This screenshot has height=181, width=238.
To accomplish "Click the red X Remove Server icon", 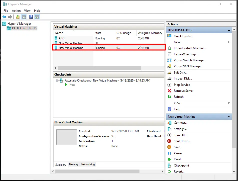I will click(169, 91).
